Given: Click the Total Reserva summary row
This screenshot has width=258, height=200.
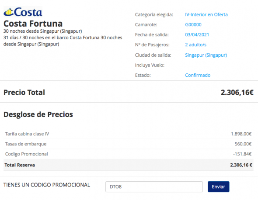Looking at the screenshot, I should pos(128,165).
